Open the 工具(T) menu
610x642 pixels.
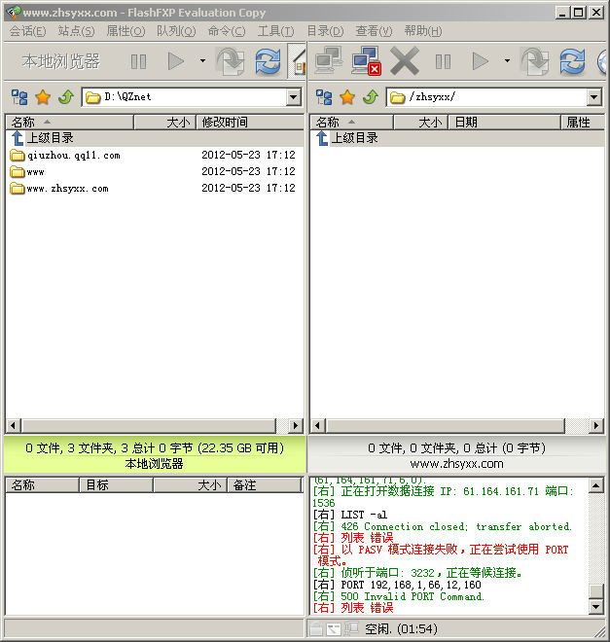click(x=276, y=31)
